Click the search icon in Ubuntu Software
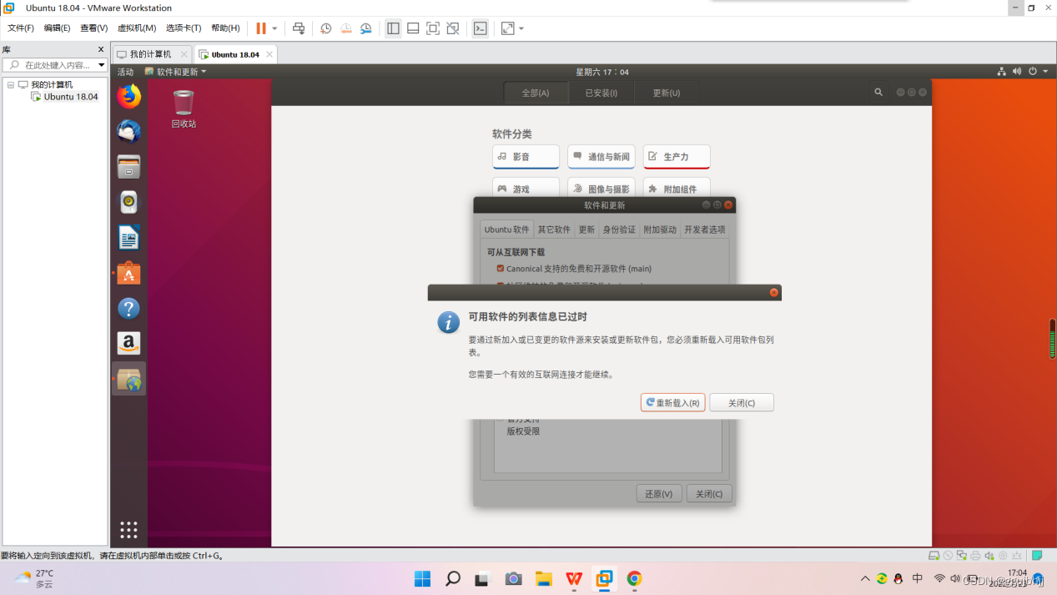Viewport: 1057px width, 595px height. (x=878, y=92)
